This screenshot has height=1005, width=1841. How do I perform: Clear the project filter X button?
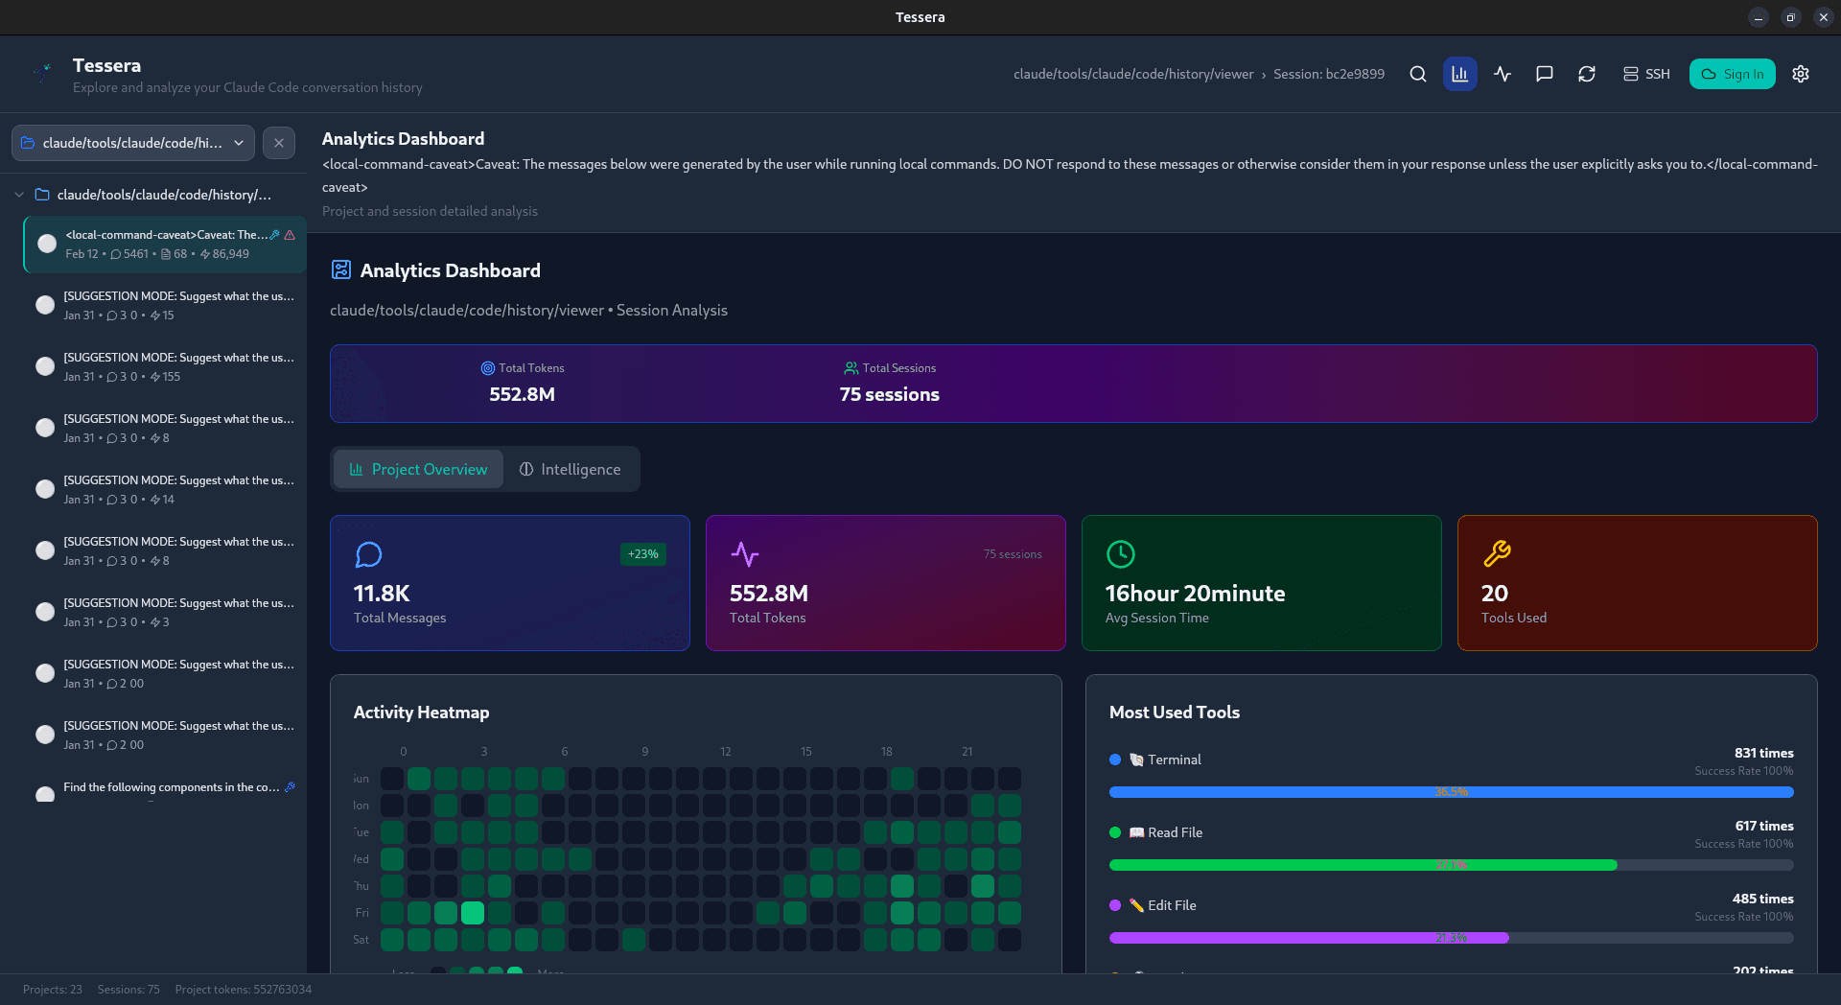(x=279, y=143)
